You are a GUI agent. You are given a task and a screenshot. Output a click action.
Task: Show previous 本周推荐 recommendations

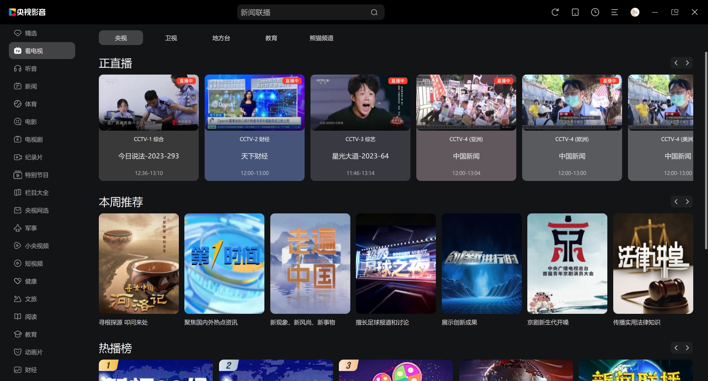coord(676,202)
